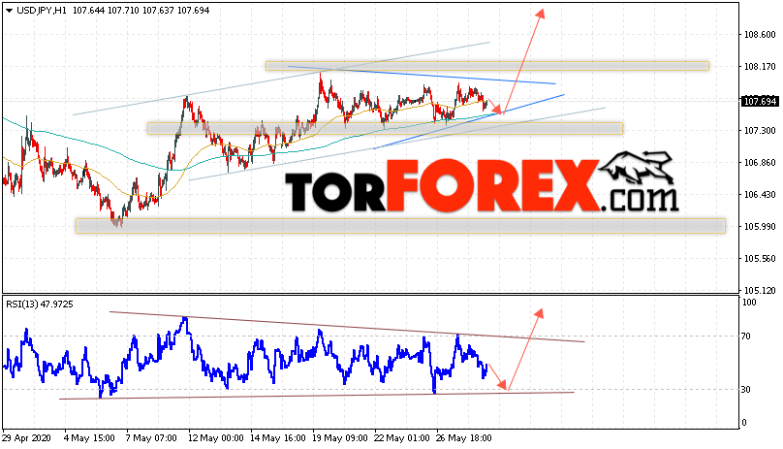Select the 105.560 price axis label

(760, 259)
